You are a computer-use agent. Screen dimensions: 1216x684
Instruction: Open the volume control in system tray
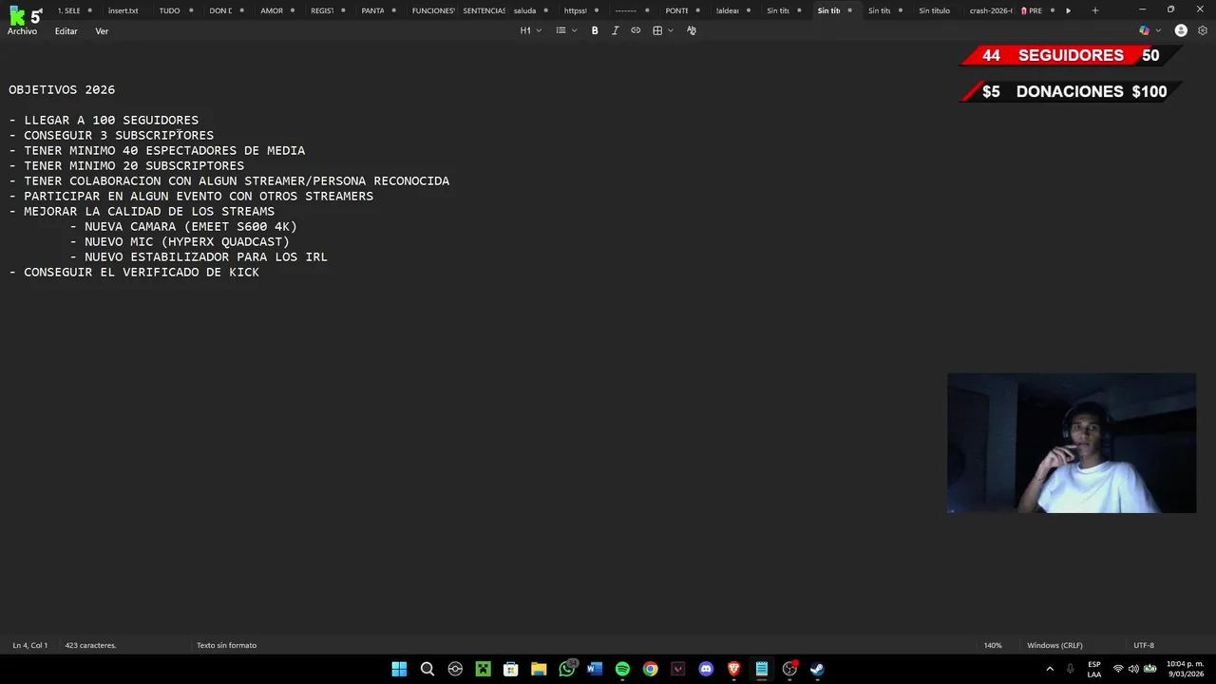click(1133, 669)
